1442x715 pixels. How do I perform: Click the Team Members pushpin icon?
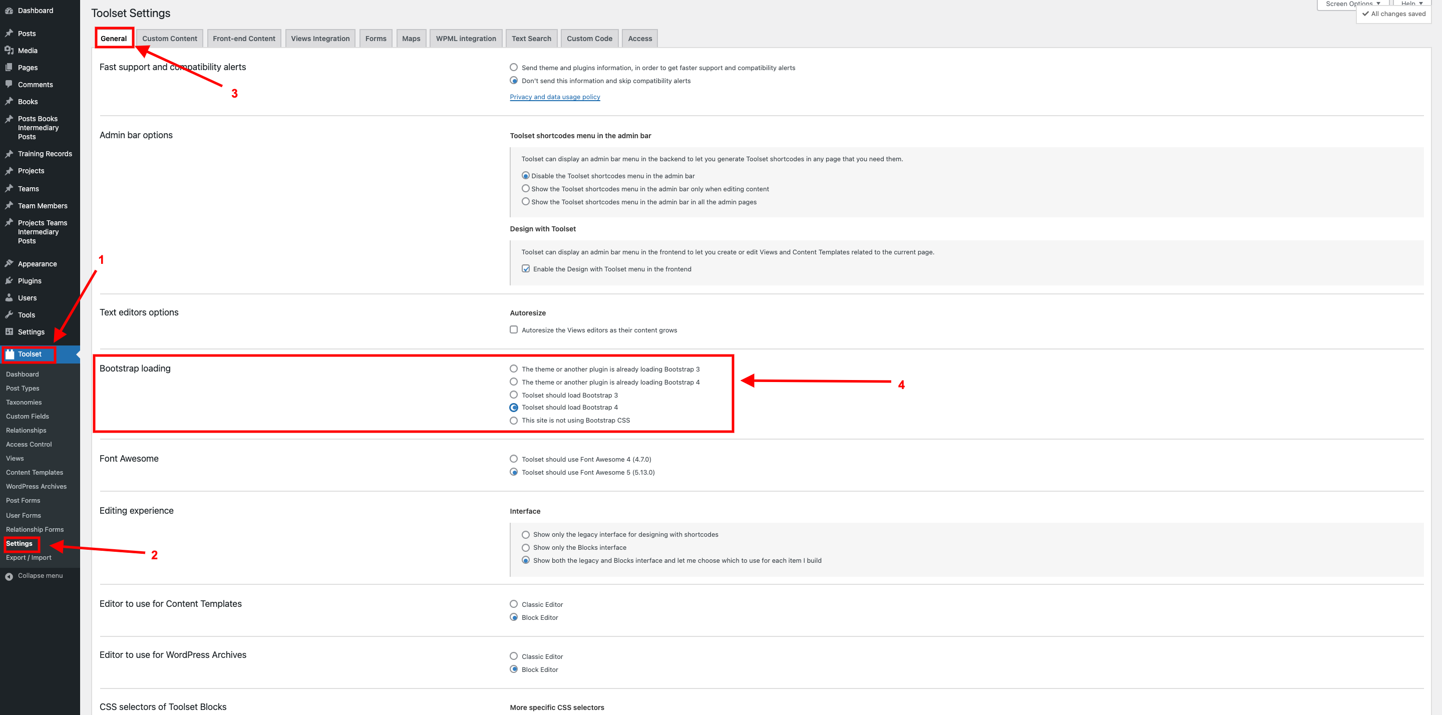click(9, 205)
